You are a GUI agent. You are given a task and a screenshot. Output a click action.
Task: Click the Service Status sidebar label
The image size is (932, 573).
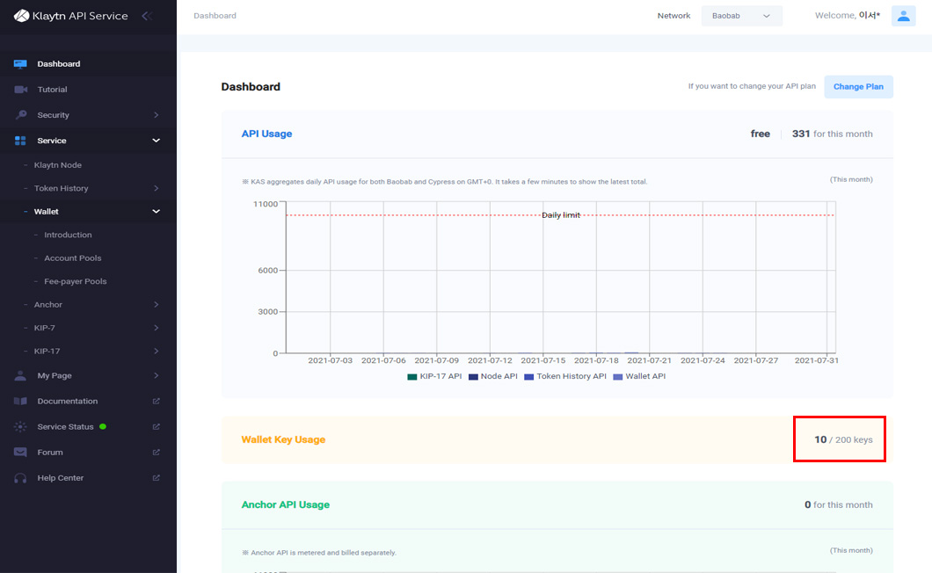(x=65, y=427)
